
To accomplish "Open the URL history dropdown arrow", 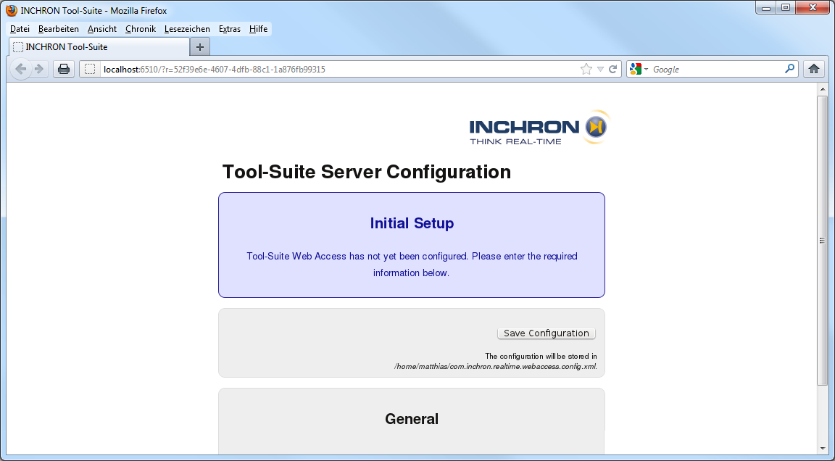I will (x=600, y=69).
